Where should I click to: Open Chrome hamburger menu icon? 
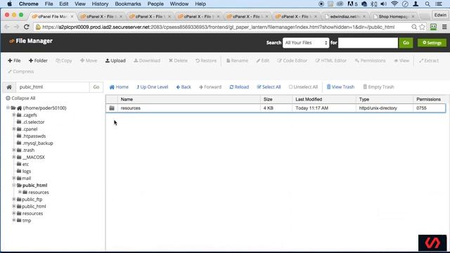click(444, 27)
